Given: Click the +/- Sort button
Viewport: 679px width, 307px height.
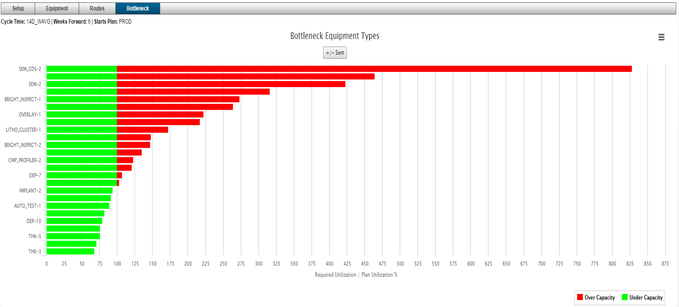Looking at the screenshot, I should [x=335, y=53].
